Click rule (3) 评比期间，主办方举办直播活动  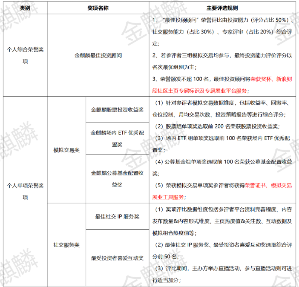coord(223,268)
